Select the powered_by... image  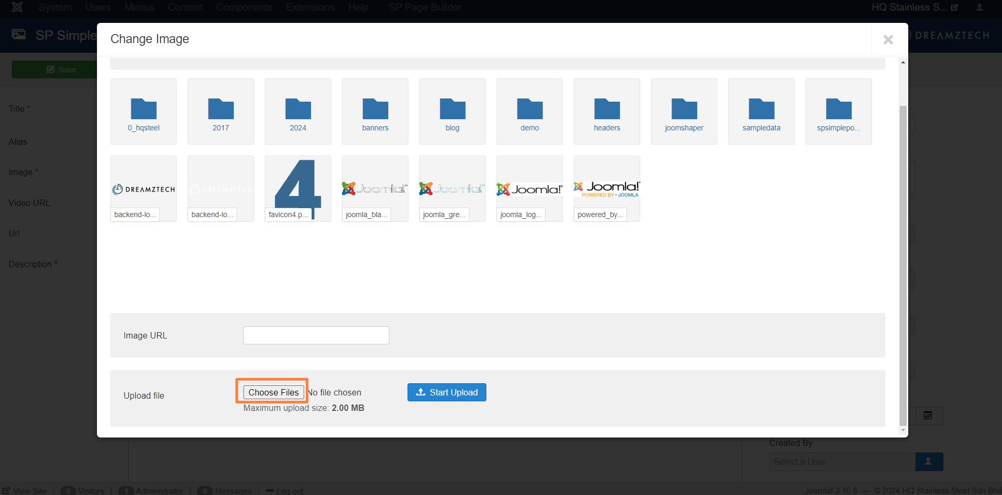click(607, 188)
